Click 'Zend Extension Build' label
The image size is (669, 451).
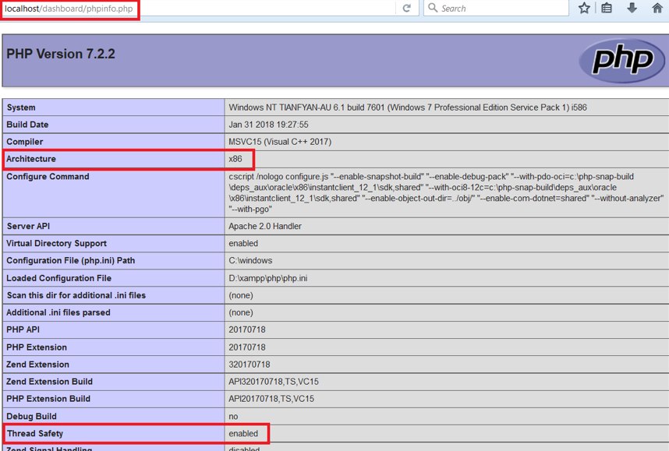point(49,382)
